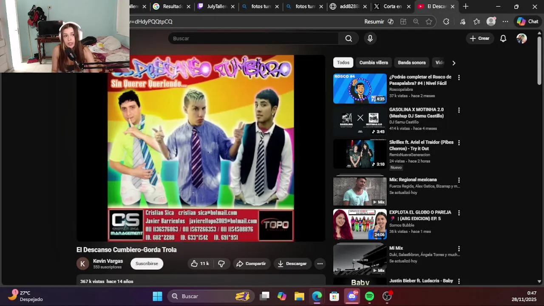The width and height of the screenshot is (544, 306).
Task: Open options menu for Skrillex Try it Out video
Action: tap(459, 143)
